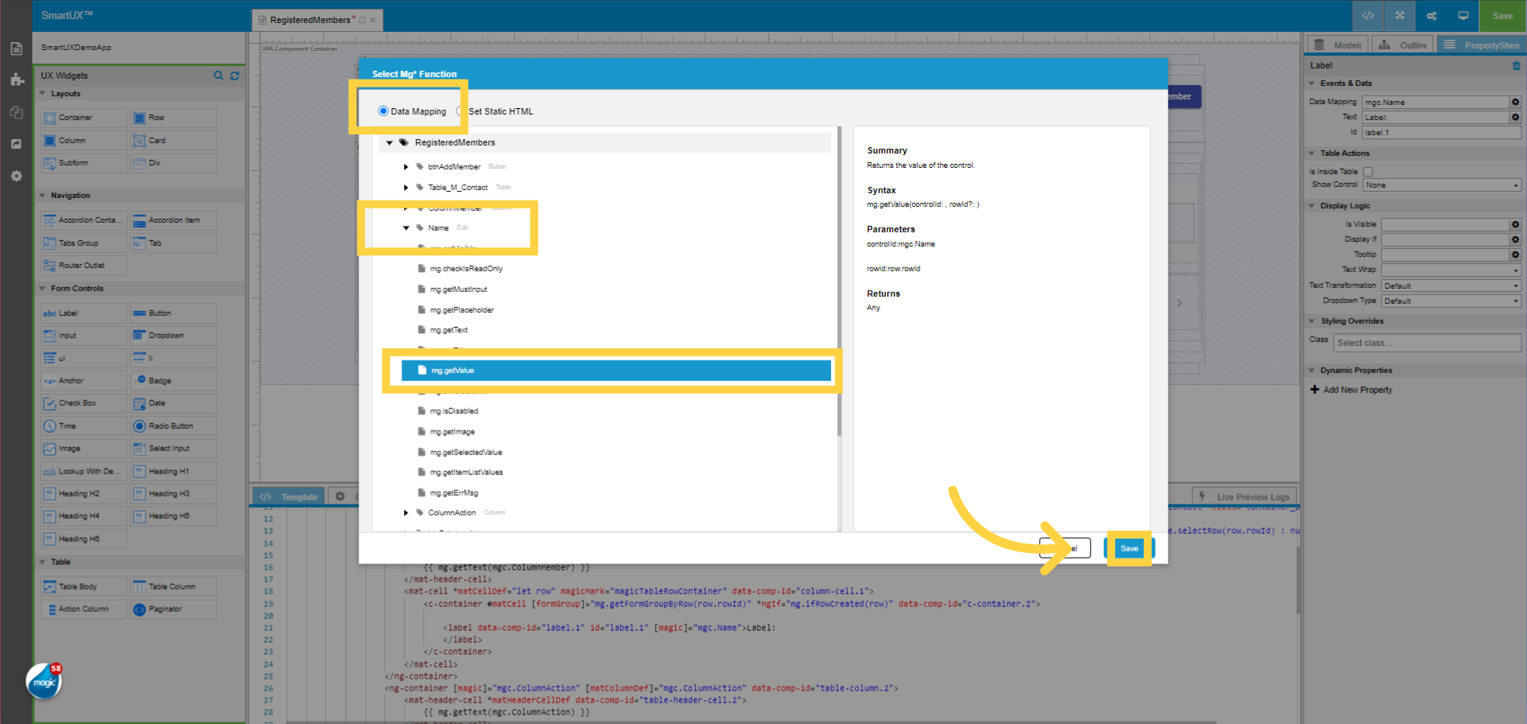
Task: Click the Select class input field
Action: 1428,343
